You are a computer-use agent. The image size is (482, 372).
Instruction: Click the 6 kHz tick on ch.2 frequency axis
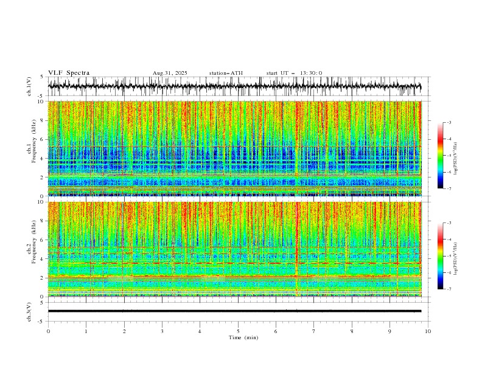(43, 240)
